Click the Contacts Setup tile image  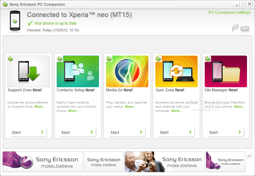(x=78, y=71)
